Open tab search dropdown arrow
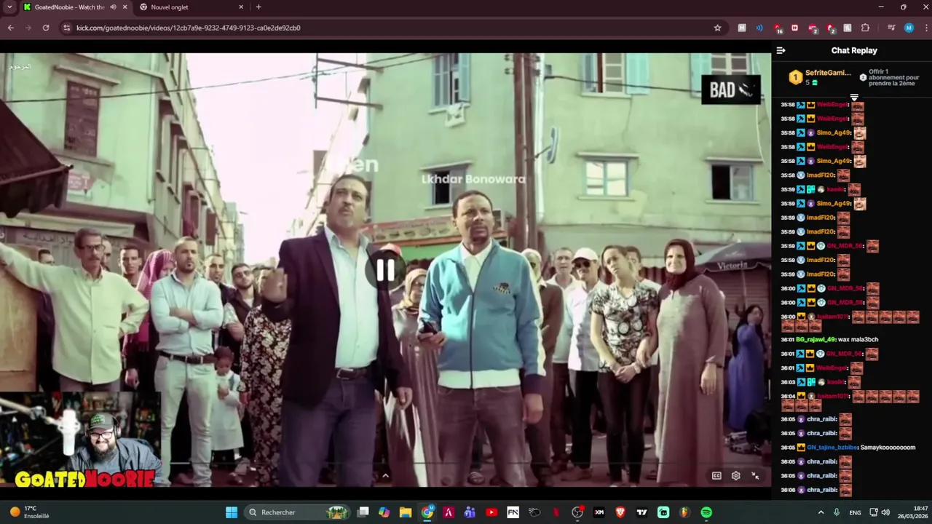Image resolution: width=932 pixels, height=524 pixels. (9, 7)
